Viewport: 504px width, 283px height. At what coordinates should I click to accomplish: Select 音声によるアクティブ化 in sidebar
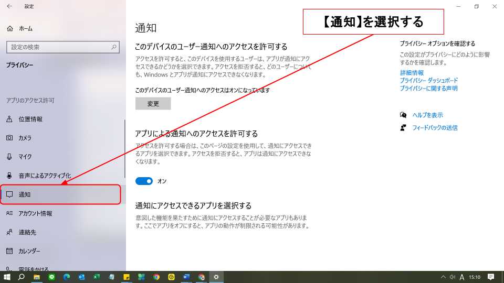click(44, 176)
